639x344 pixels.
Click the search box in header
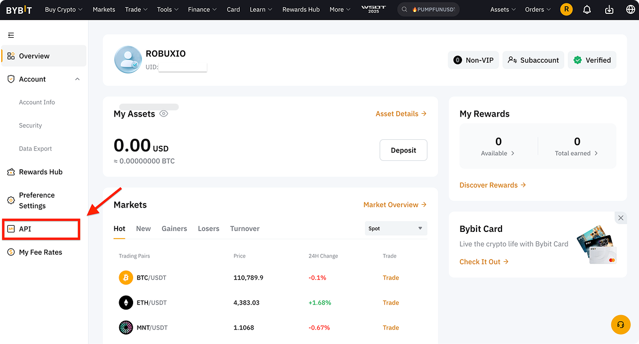point(428,9)
